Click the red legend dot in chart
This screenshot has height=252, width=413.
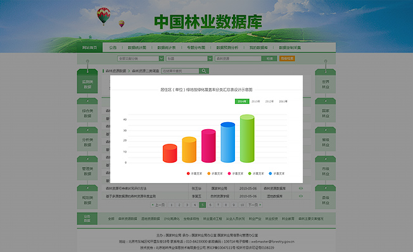click(188, 173)
